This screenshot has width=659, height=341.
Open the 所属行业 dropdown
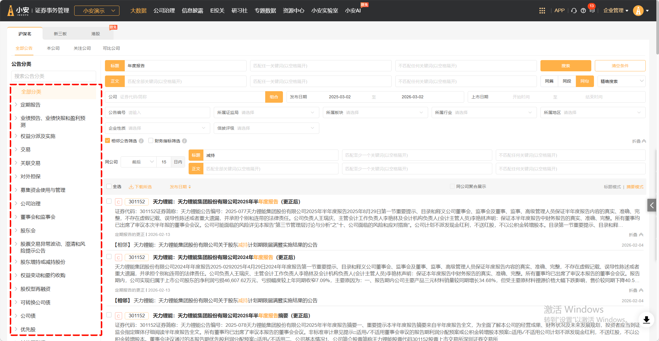coord(484,112)
